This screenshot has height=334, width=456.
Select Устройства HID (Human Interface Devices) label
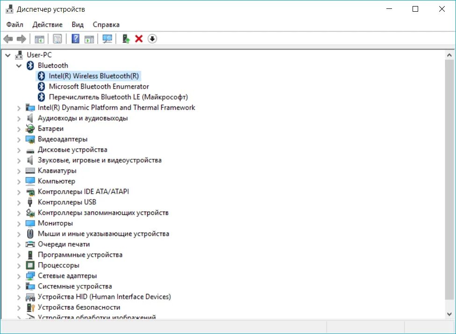click(104, 297)
